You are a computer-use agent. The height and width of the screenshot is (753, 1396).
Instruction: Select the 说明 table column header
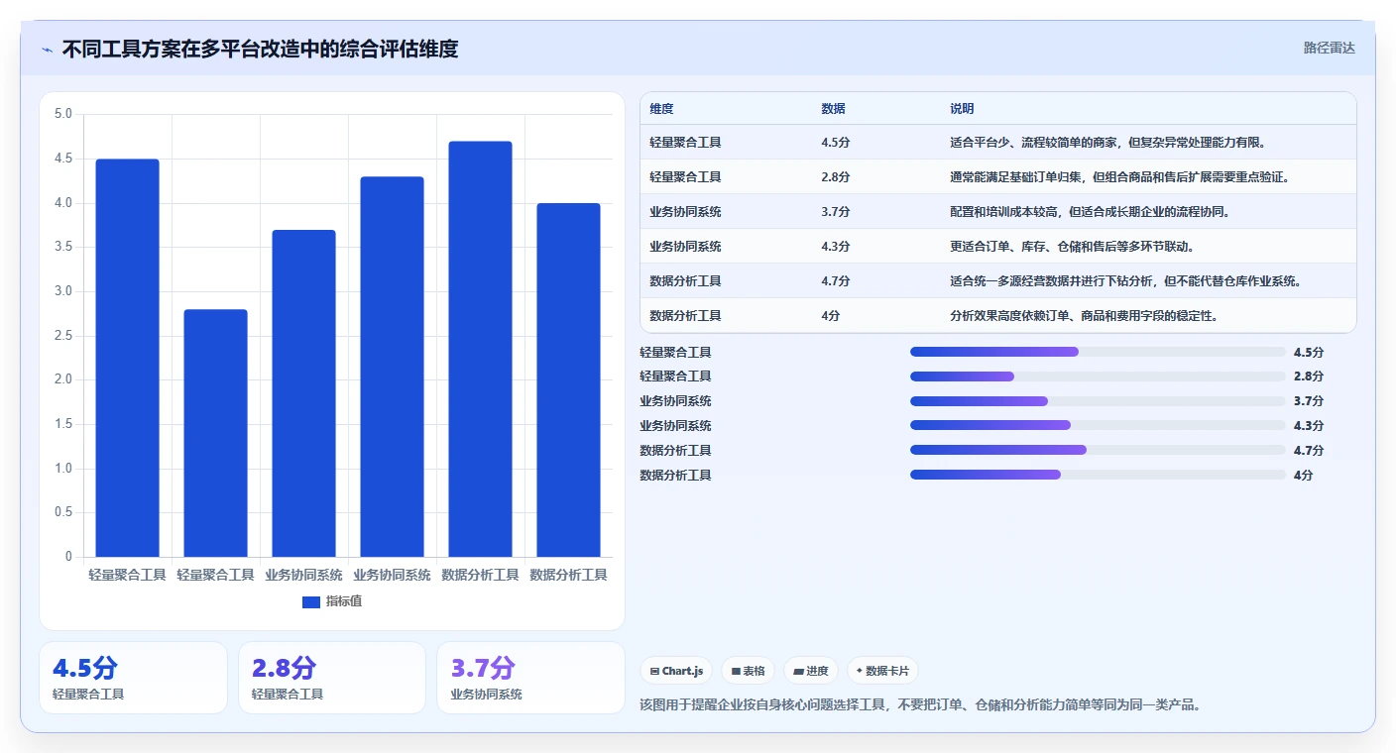coord(962,109)
